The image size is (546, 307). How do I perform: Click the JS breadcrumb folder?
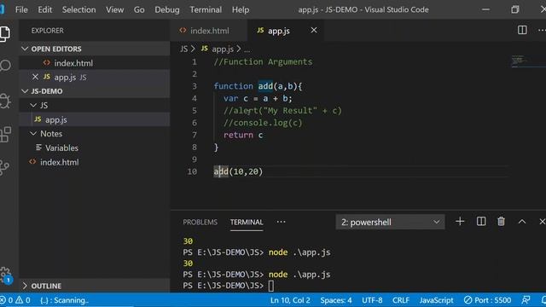click(x=184, y=49)
